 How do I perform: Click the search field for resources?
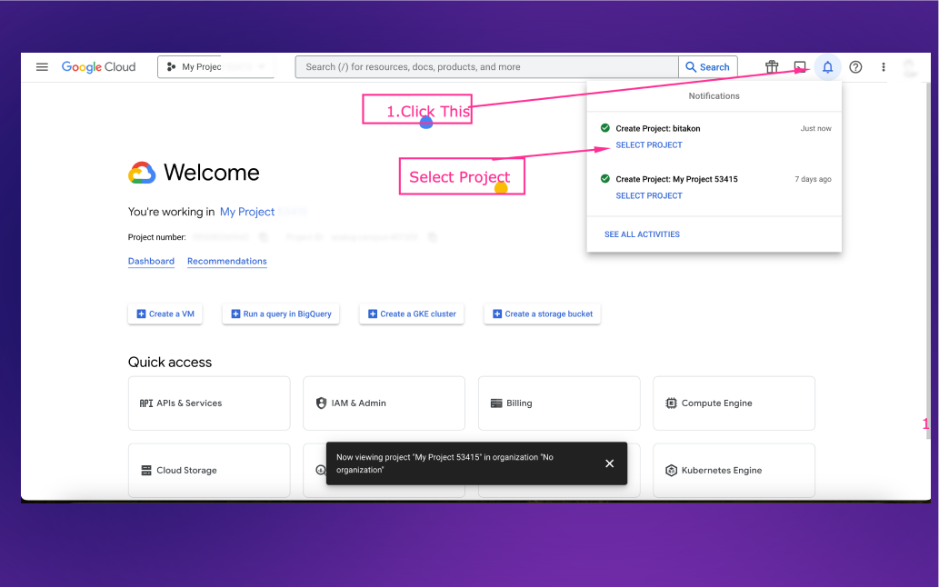tap(486, 67)
